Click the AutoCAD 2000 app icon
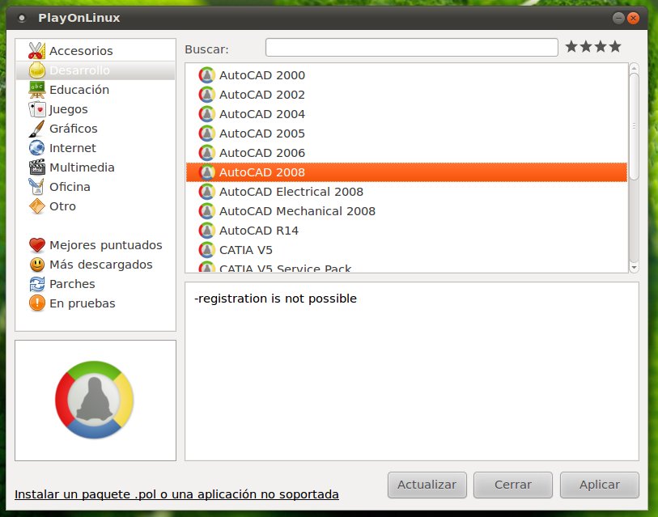The height and width of the screenshot is (517, 658). (207, 75)
